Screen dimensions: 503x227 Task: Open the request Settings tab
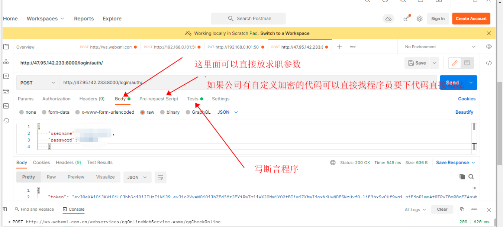tap(220, 99)
